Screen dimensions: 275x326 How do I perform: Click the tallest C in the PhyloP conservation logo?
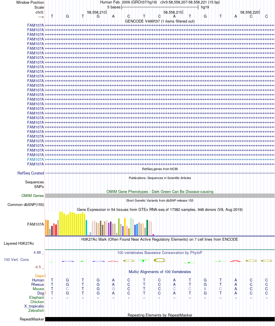[159, 260]
